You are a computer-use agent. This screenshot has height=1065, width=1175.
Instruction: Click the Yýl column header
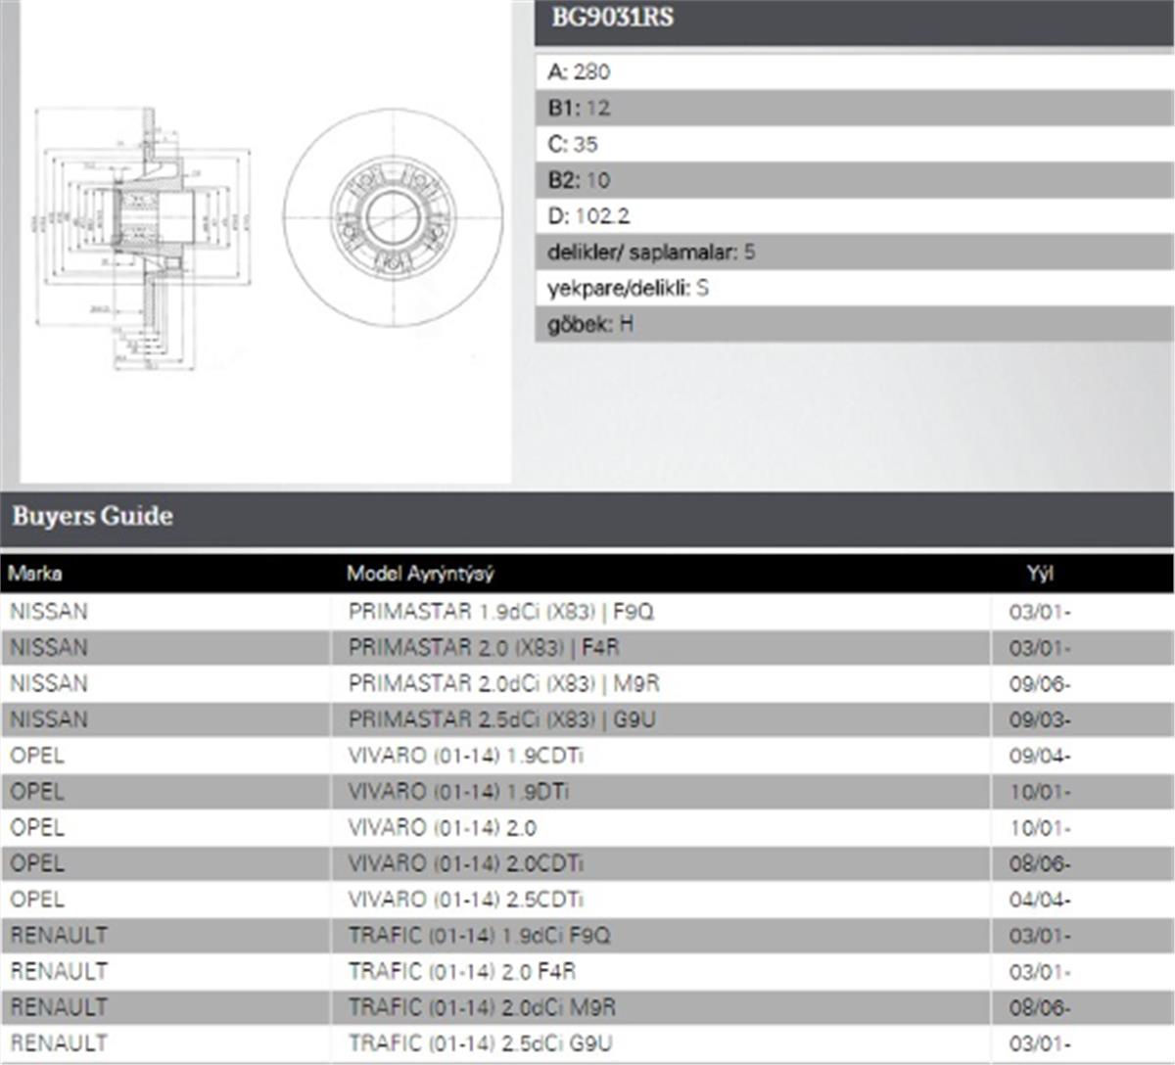pyautogui.click(x=1040, y=574)
